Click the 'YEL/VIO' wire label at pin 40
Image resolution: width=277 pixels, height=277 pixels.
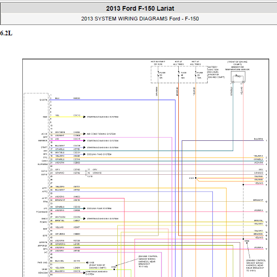59,227
